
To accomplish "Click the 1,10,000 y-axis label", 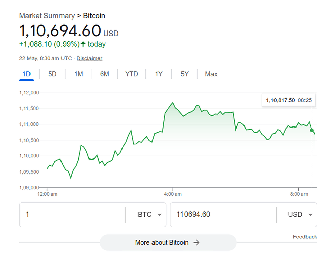I will coord(29,156).
